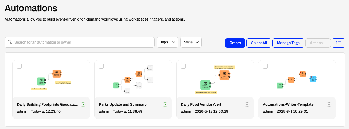Expand the State filter dropdown
This screenshot has height=129, width=349.
[x=191, y=42]
